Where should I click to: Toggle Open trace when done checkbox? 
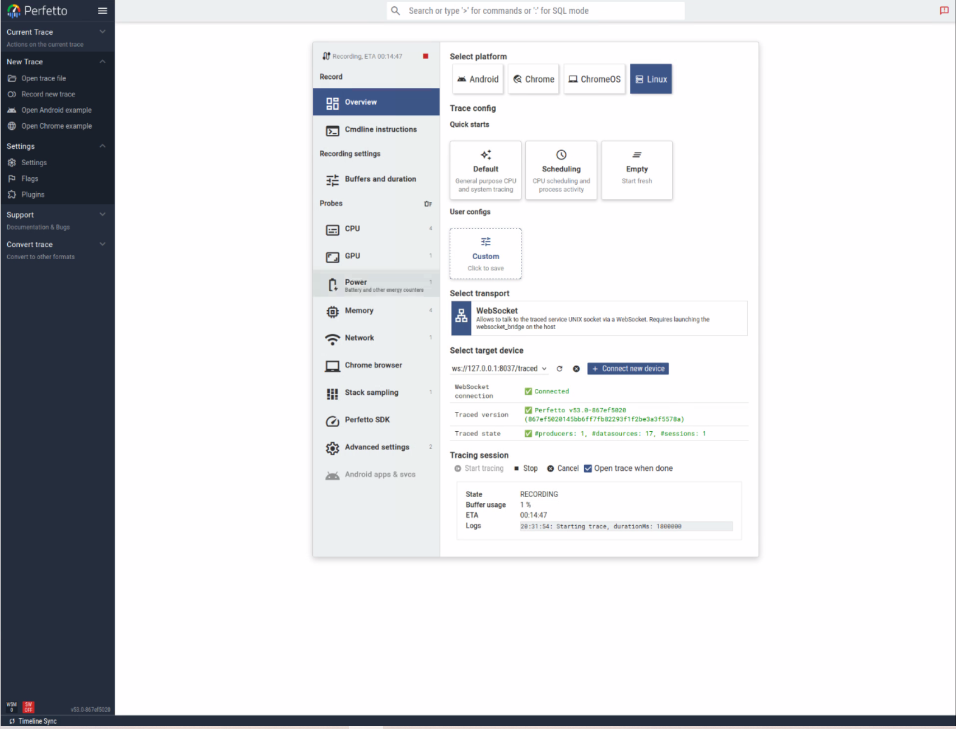(x=587, y=469)
